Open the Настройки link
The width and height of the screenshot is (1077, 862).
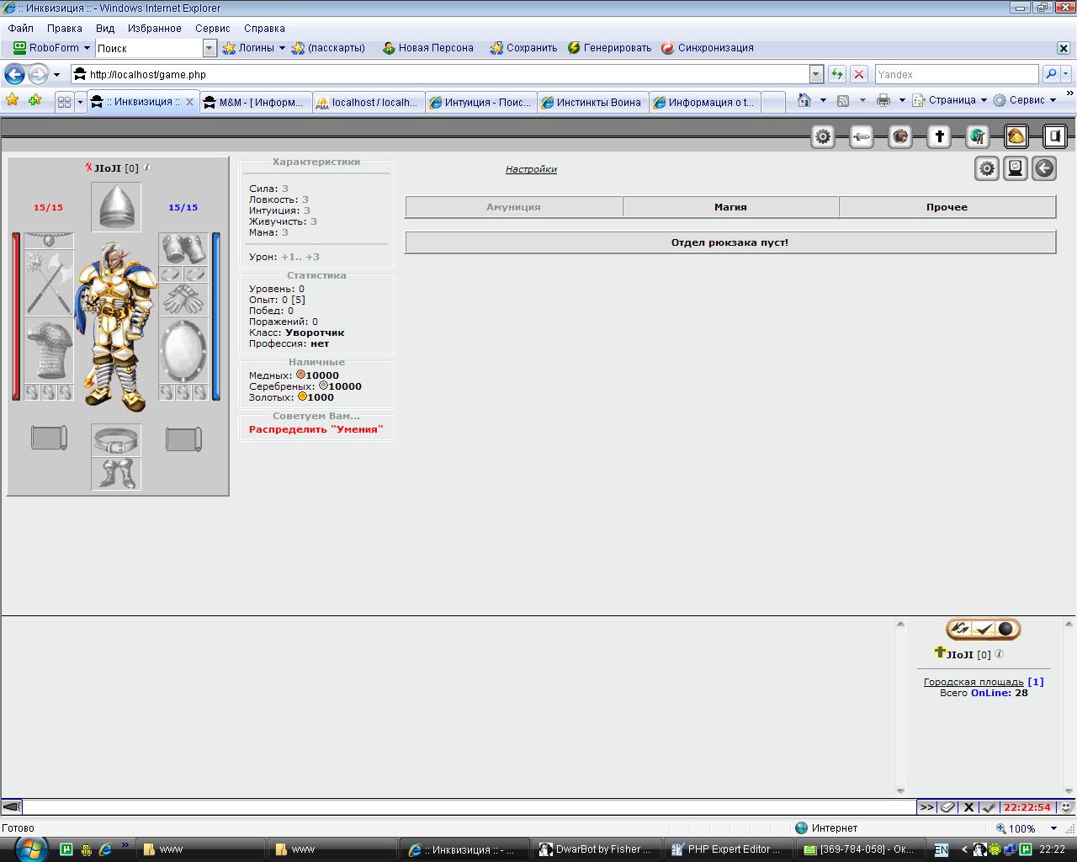click(531, 169)
